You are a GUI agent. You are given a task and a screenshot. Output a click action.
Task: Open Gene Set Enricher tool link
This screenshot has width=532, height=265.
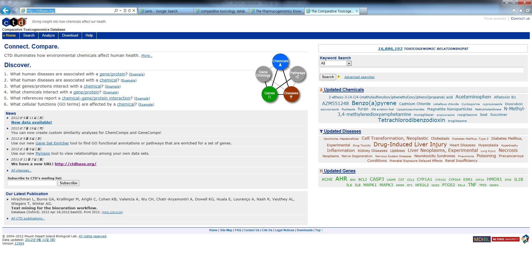(x=52, y=143)
